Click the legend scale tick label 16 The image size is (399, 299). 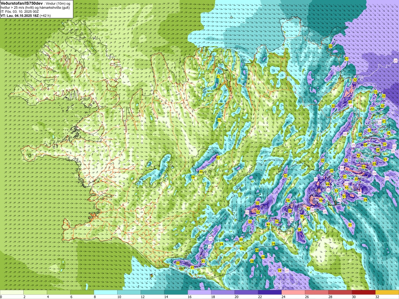coord(190,297)
